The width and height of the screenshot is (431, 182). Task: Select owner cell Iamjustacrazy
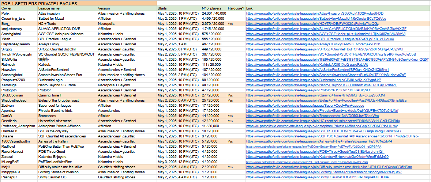pos(19,29)
